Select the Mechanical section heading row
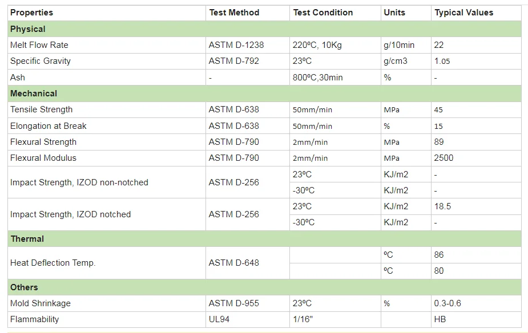This screenshot has height=333, width=528. pos(34,94)
